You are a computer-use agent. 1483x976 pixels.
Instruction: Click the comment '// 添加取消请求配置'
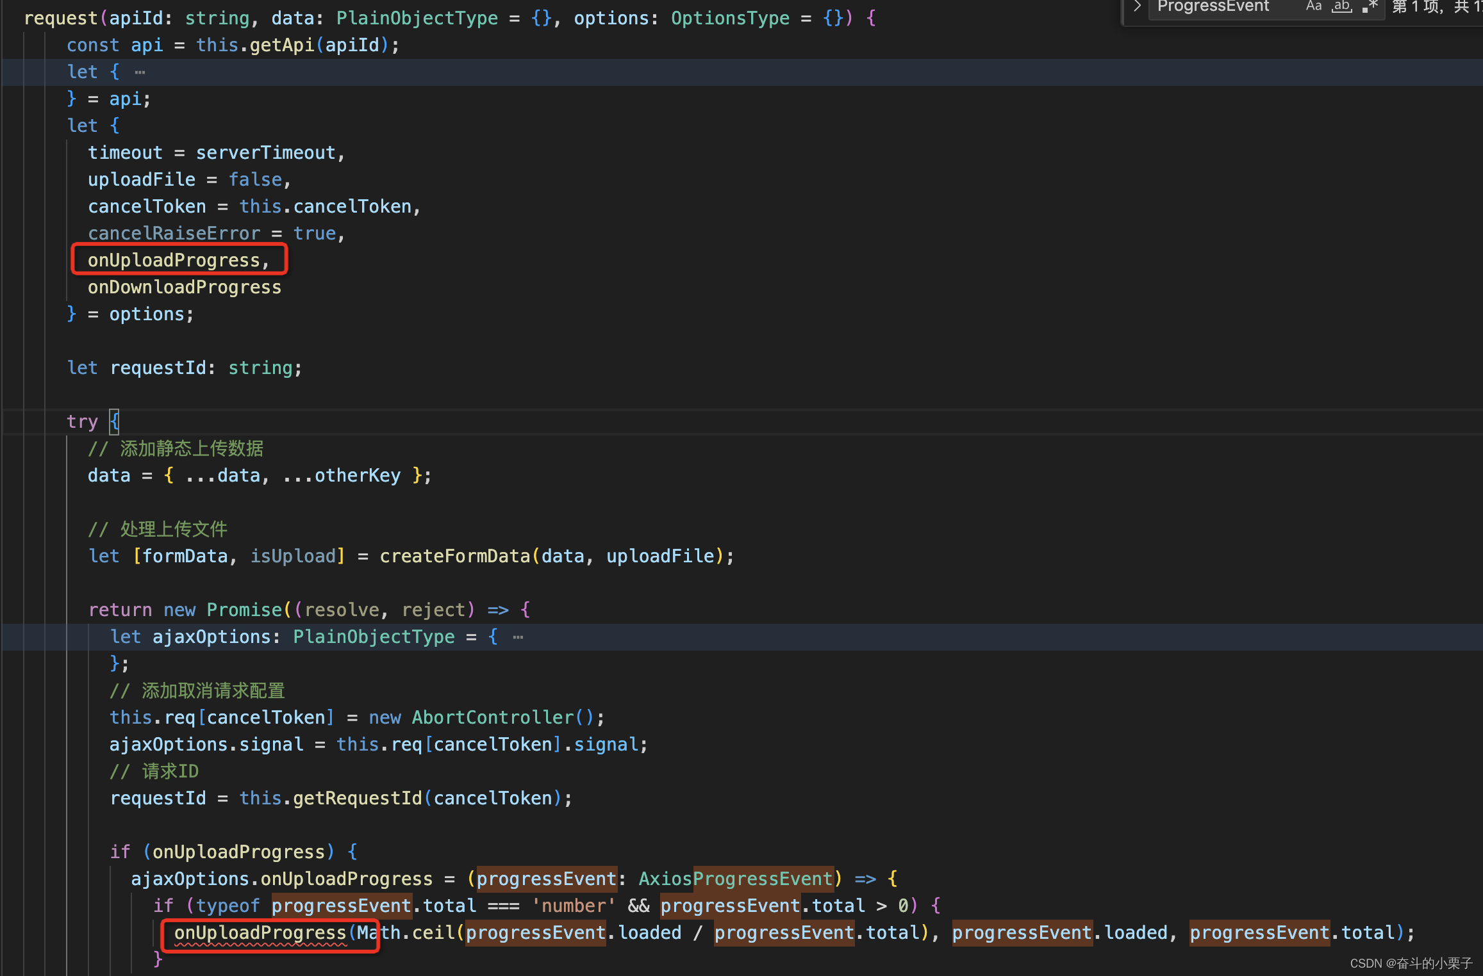click(x=197, y=691)
